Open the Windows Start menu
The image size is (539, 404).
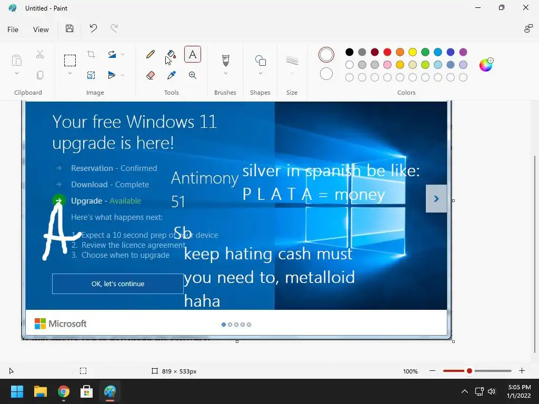pos(17,391)
